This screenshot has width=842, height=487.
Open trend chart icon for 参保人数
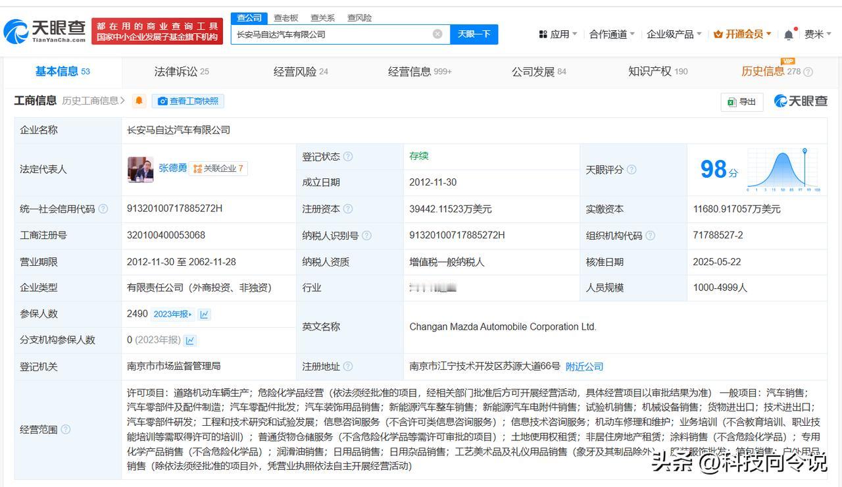point(205,315)
